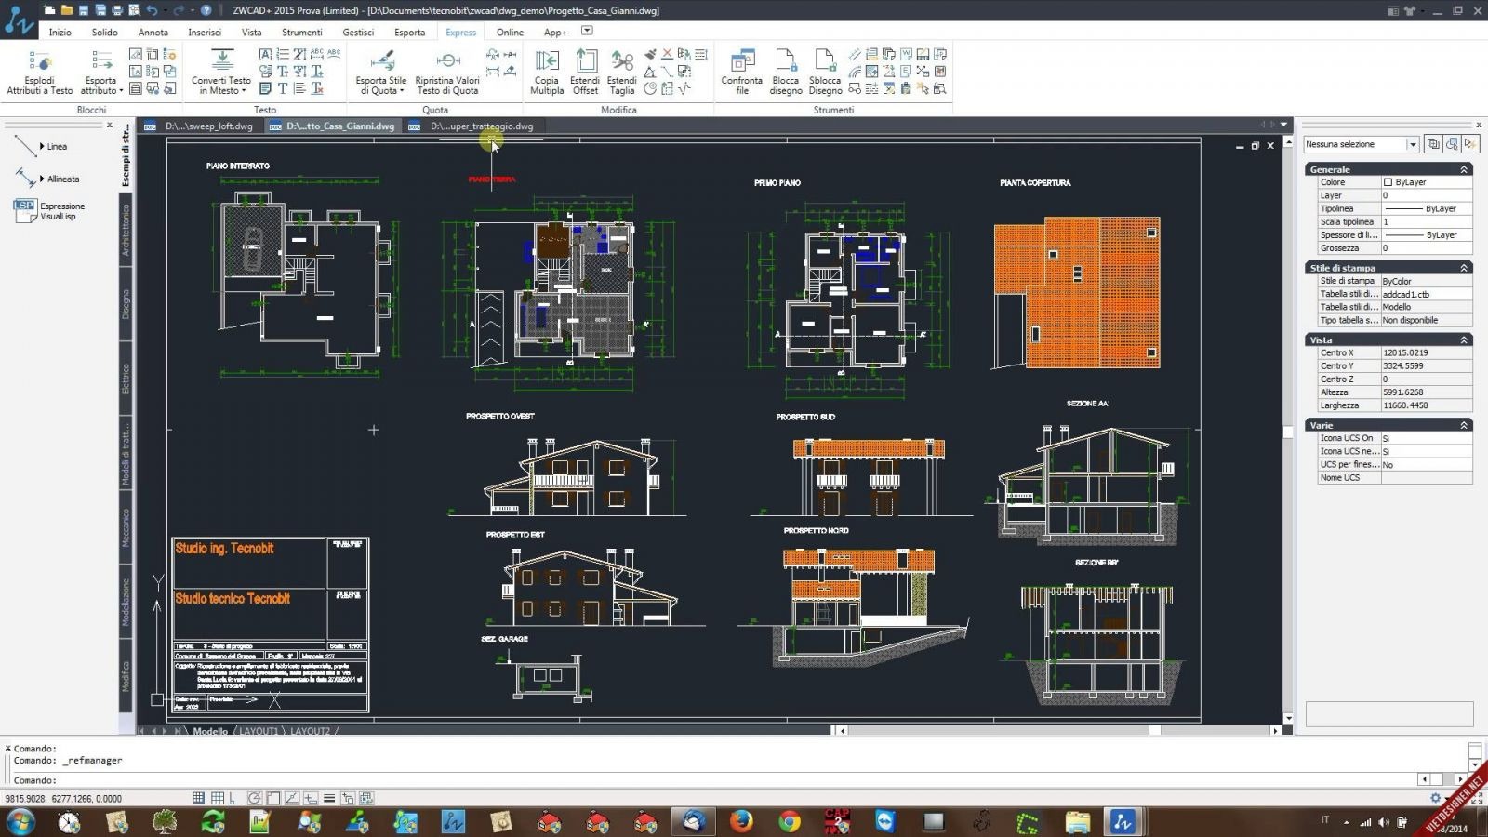Click Ripristina Valori Testo di Quota

(x=447, y=73)
